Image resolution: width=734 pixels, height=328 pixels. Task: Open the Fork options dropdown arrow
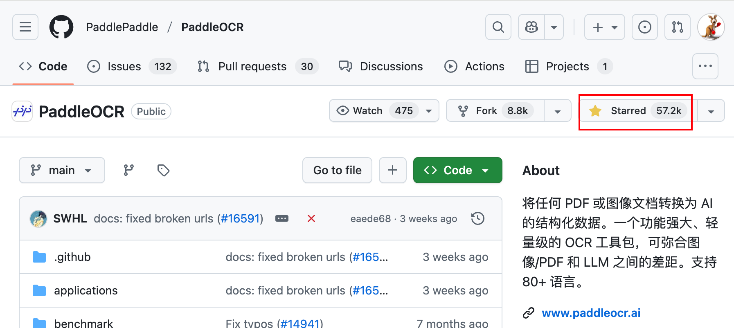click(x=557, y=111)
